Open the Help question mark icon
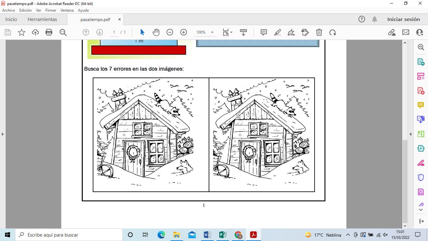Screen dimensions: 428x241 [362, 19]
